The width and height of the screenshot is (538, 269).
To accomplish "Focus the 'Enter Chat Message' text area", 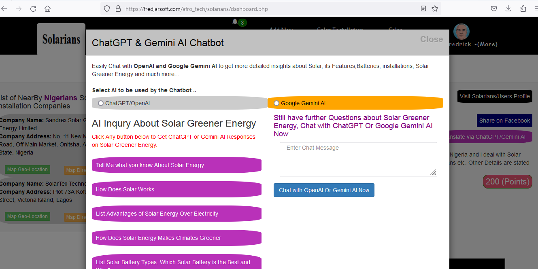I will 358,159.
